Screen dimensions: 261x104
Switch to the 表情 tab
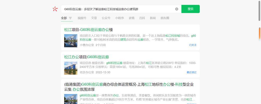pyautogui.click(x=131, y=18)
